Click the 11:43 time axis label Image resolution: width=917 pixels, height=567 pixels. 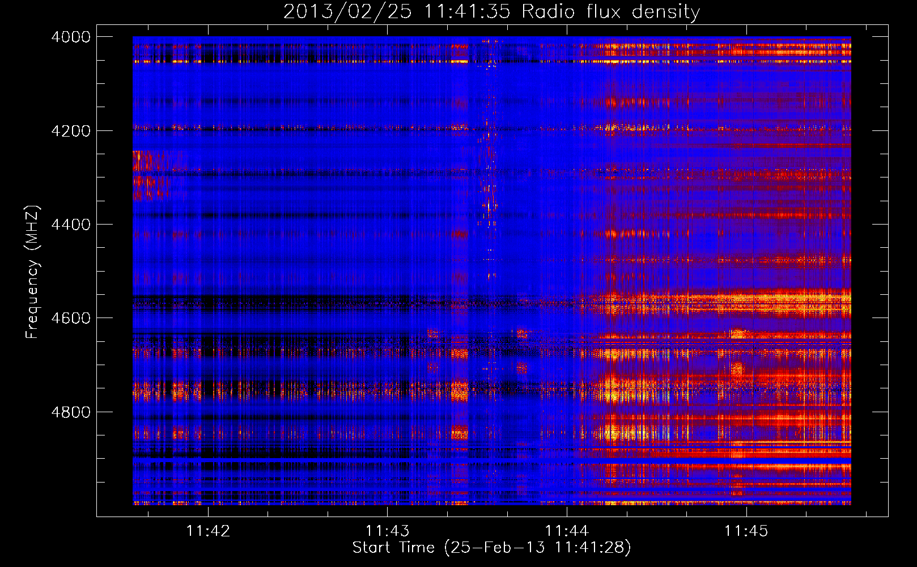pyautogui.click(x=387, y=531)
